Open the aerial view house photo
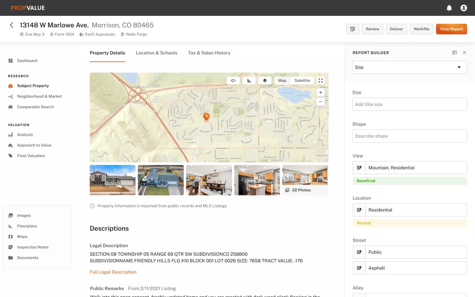The image size is (475, 297). [x=161, y=180]
